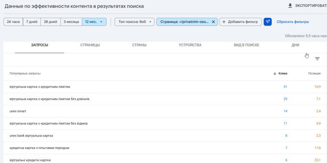Click position value 2,4
The height and width of the screenshot is (163, 327).
click(x=318, y=111)
